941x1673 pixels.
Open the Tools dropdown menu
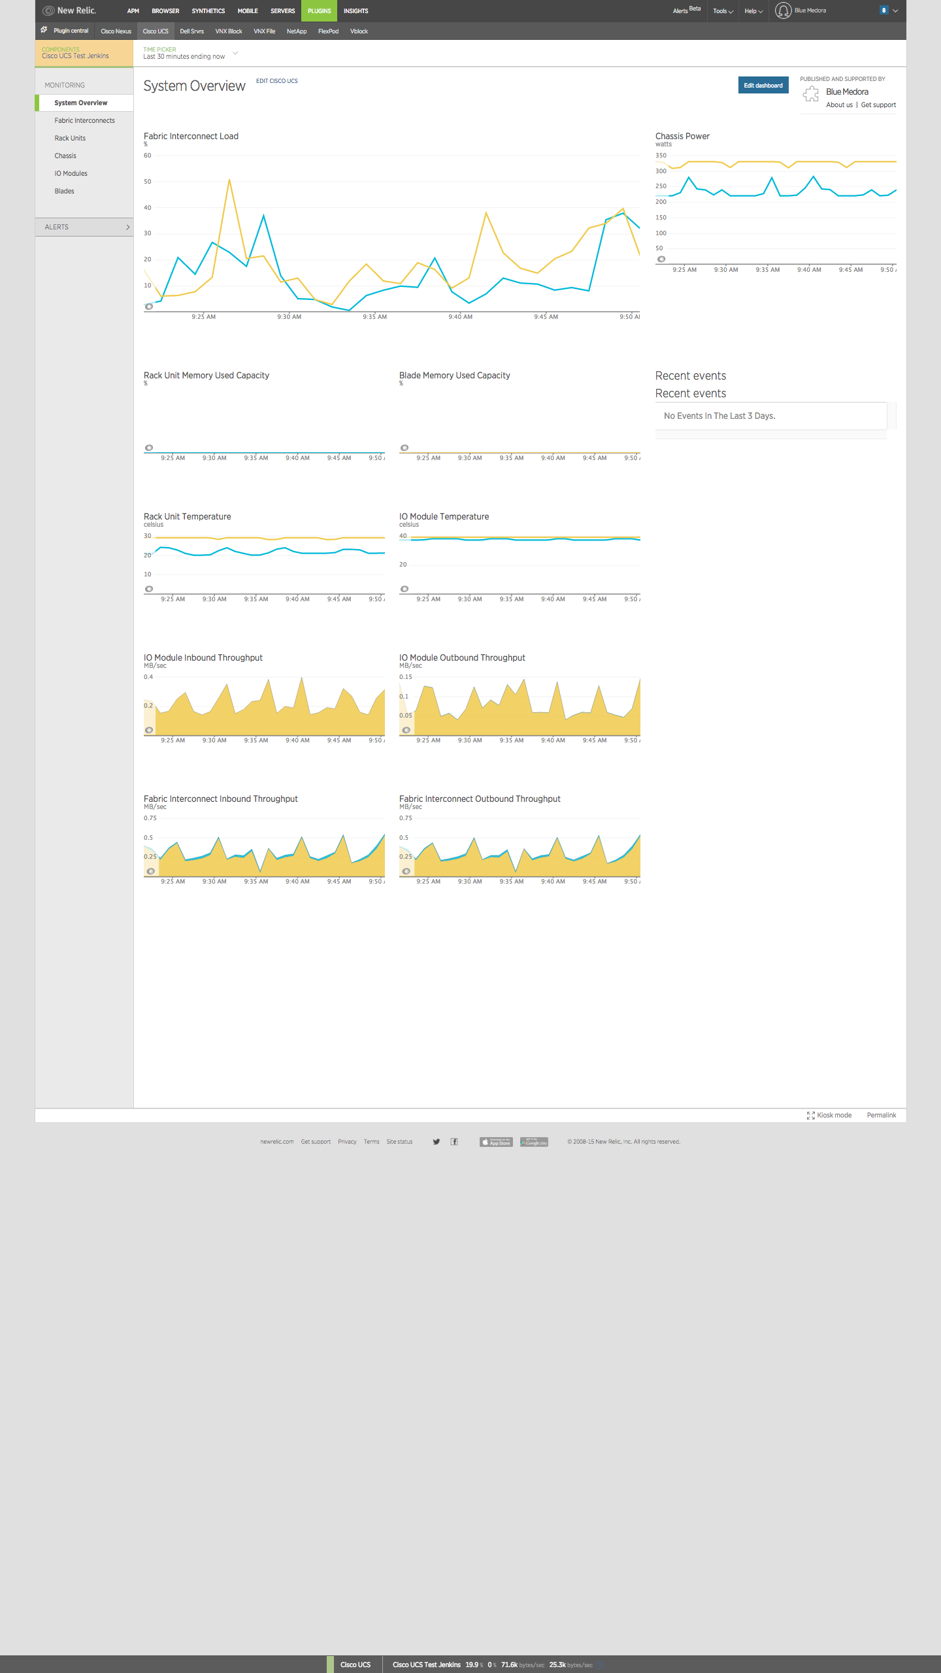pyautogui.click(x=723, y=11)
